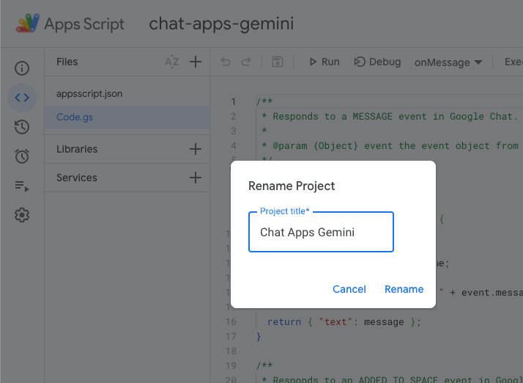Confirm with the Rename button
The width and height of the screenshot is (523, 383).
pos(404,289)
